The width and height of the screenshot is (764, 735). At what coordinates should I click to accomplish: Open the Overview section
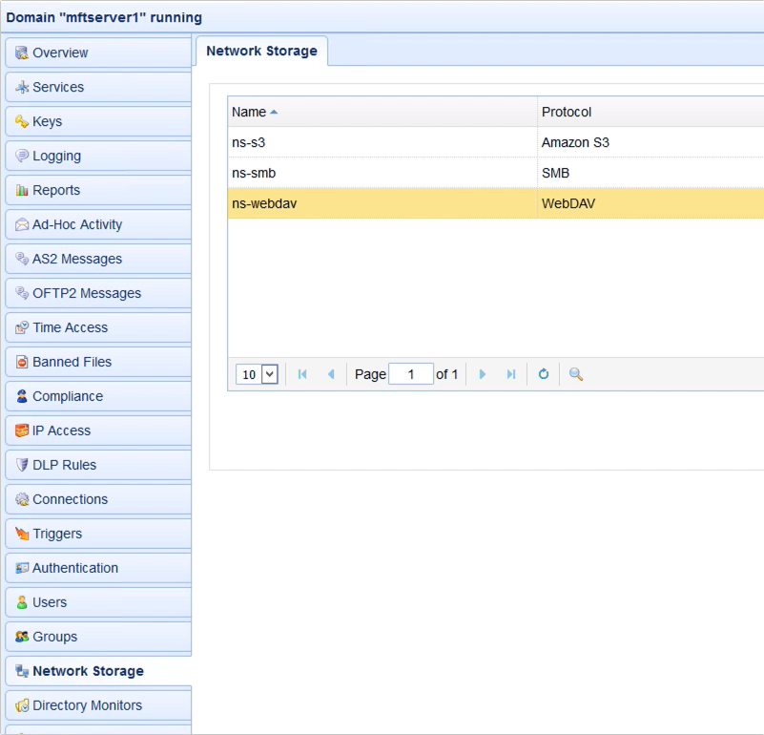coord(59,52)
